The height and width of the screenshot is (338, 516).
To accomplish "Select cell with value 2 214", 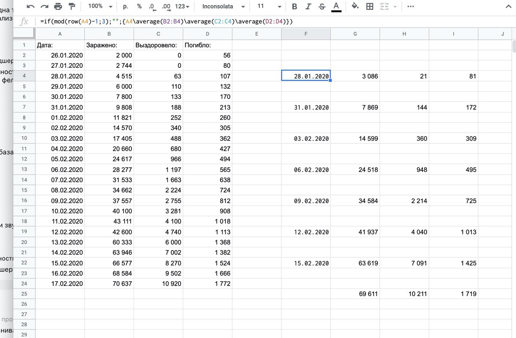I will pos(404,201).
